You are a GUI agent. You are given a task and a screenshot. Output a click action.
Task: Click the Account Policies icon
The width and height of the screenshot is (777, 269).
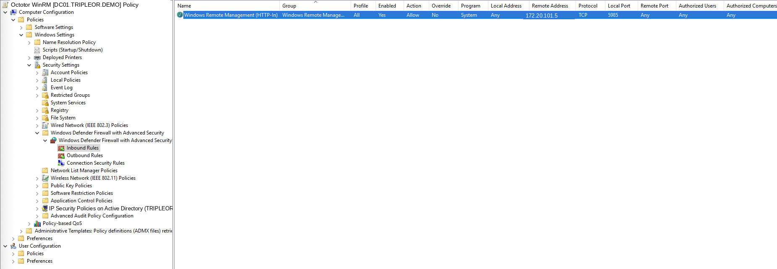point(45,72)
